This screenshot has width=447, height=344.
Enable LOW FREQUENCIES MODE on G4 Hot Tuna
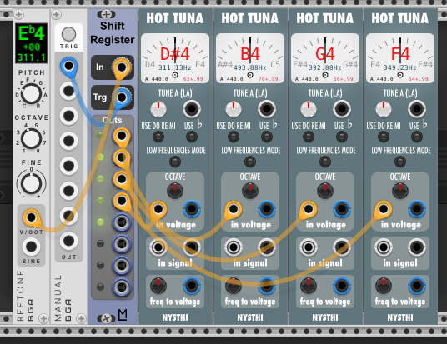click(x=325, y=162)
